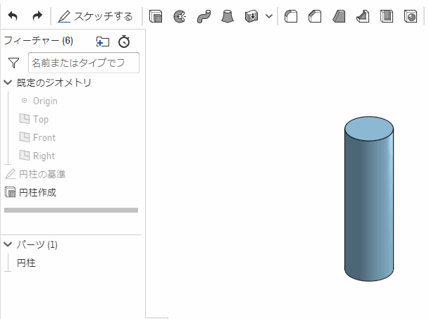Select the Extrude tool icon
This screenshot has height=319, width=429.
tap(156, 15)
